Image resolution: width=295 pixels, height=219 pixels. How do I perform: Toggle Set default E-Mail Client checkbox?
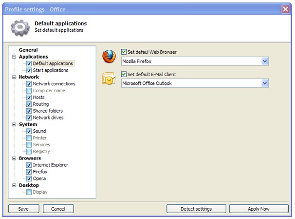124,75
